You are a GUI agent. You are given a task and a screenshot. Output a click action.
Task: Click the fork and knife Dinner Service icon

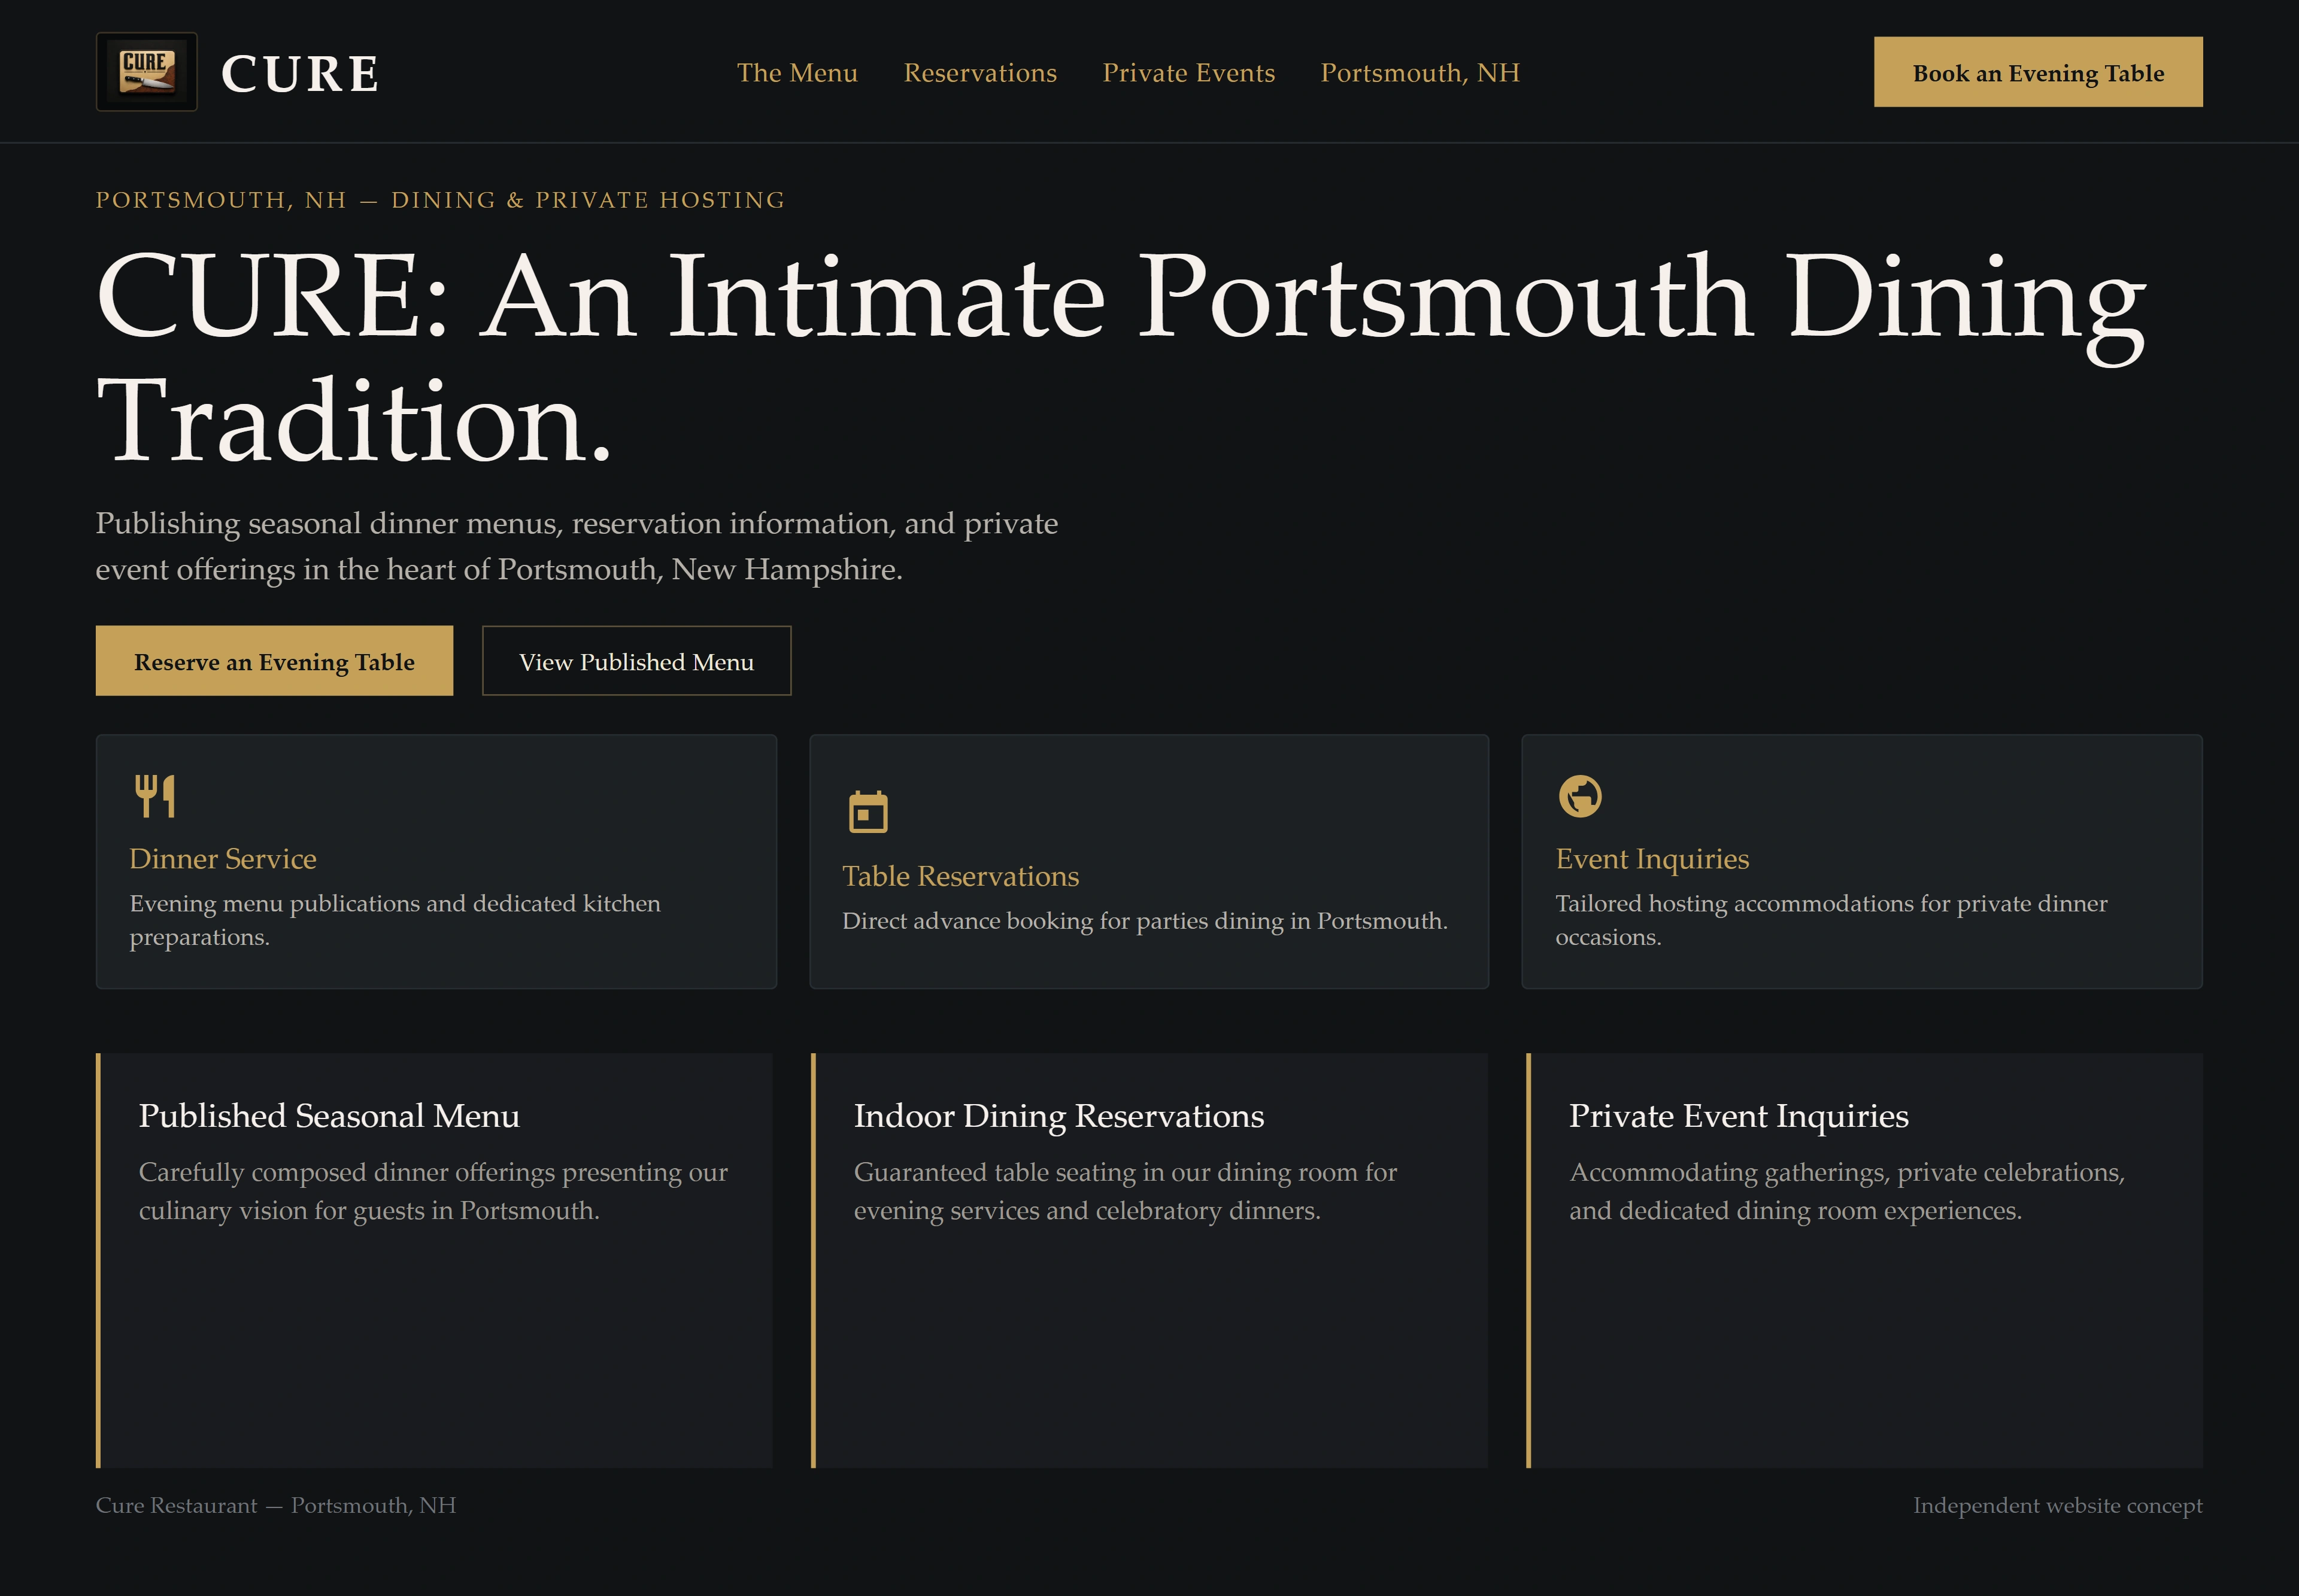point(155,796)
